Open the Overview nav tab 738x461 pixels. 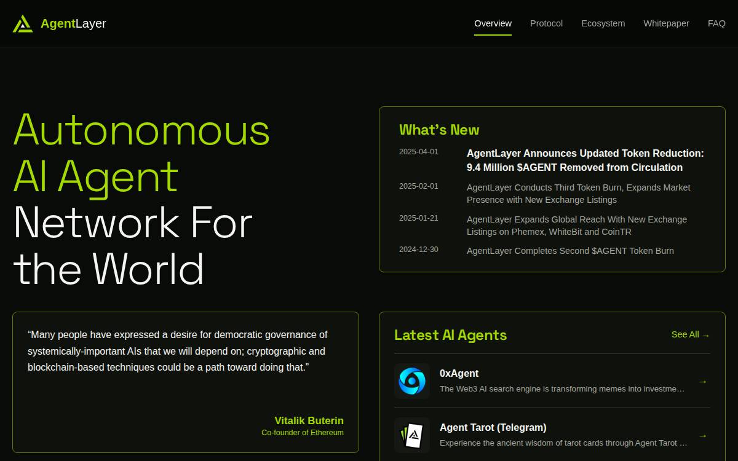click(x=493, y=23)
